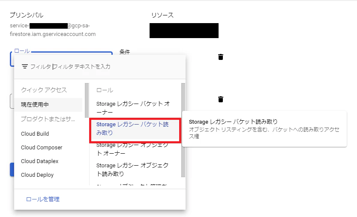
Task: Select 現在使用中 in quick access list
Action: 48,104
